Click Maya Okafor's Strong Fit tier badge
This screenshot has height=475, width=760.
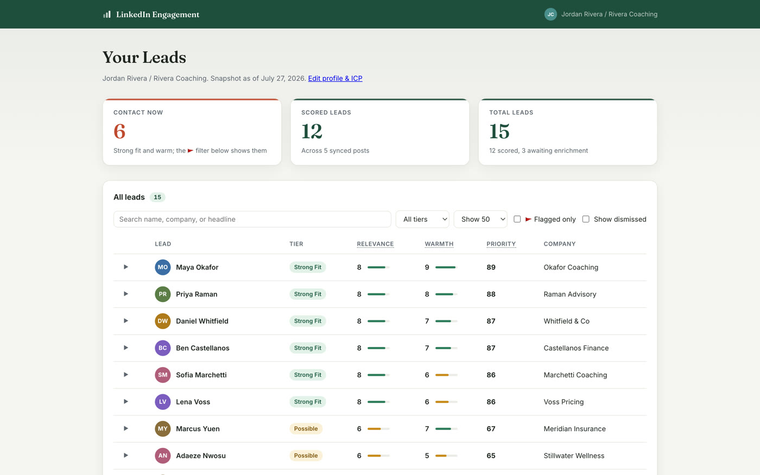click(308, 267)
